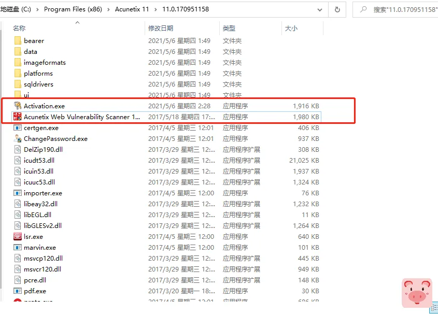Select the file name marvin.exe
The height and width of the screenshot is (314, 438).
40,248
